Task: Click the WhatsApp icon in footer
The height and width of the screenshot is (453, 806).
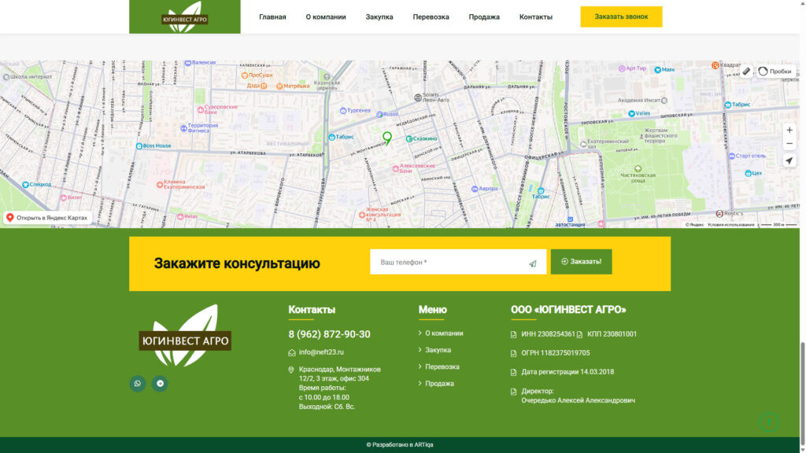Action: (138, 384)
